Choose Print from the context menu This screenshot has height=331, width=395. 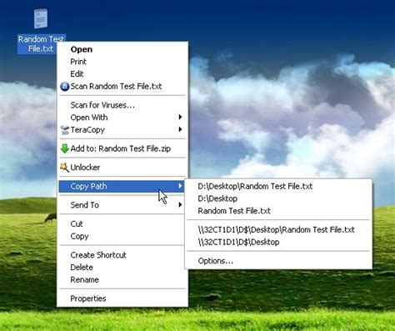click(122, 62)
